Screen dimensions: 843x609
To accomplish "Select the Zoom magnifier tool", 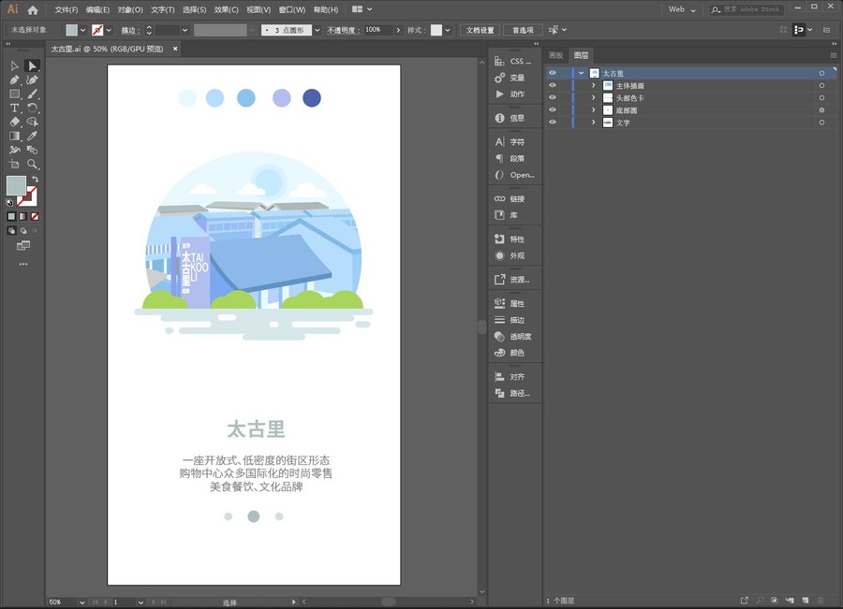I will click(x=32, y=165).
